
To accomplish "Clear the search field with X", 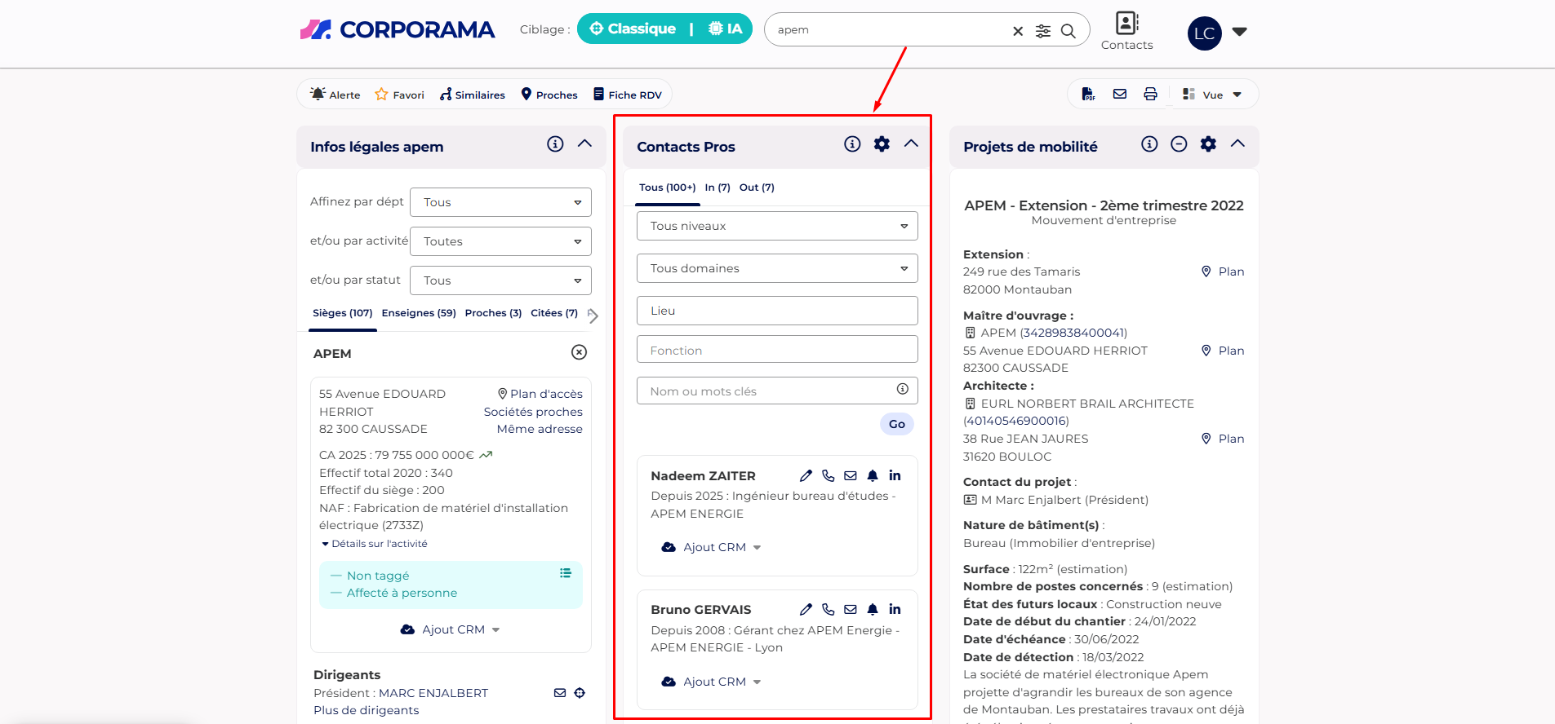I will coord(1018,31).
